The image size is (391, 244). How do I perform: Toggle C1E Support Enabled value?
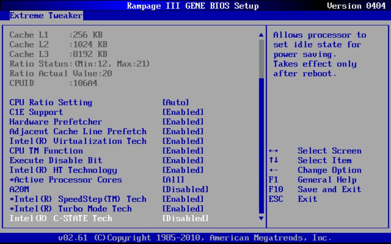(x=183, y=112)
